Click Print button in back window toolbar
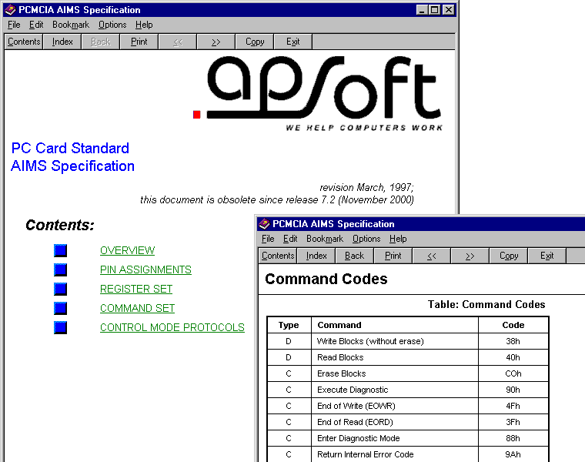This screenshot has width=585, height=462. point(139,42)
